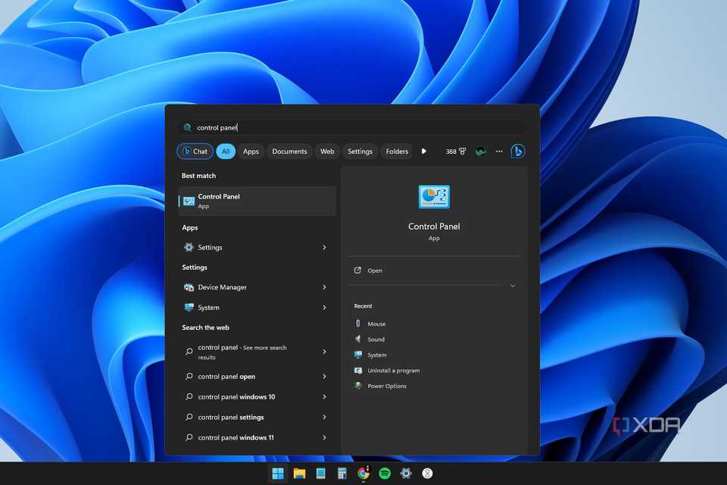Open the Notepad taskbar icon
727x485 pixels.
click(x=321, y=474)
